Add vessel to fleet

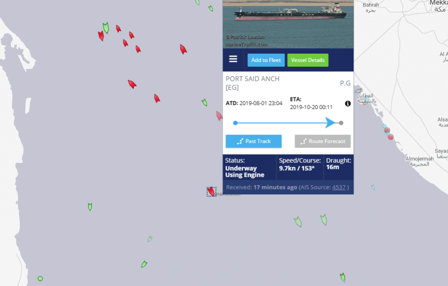point(266,60)
